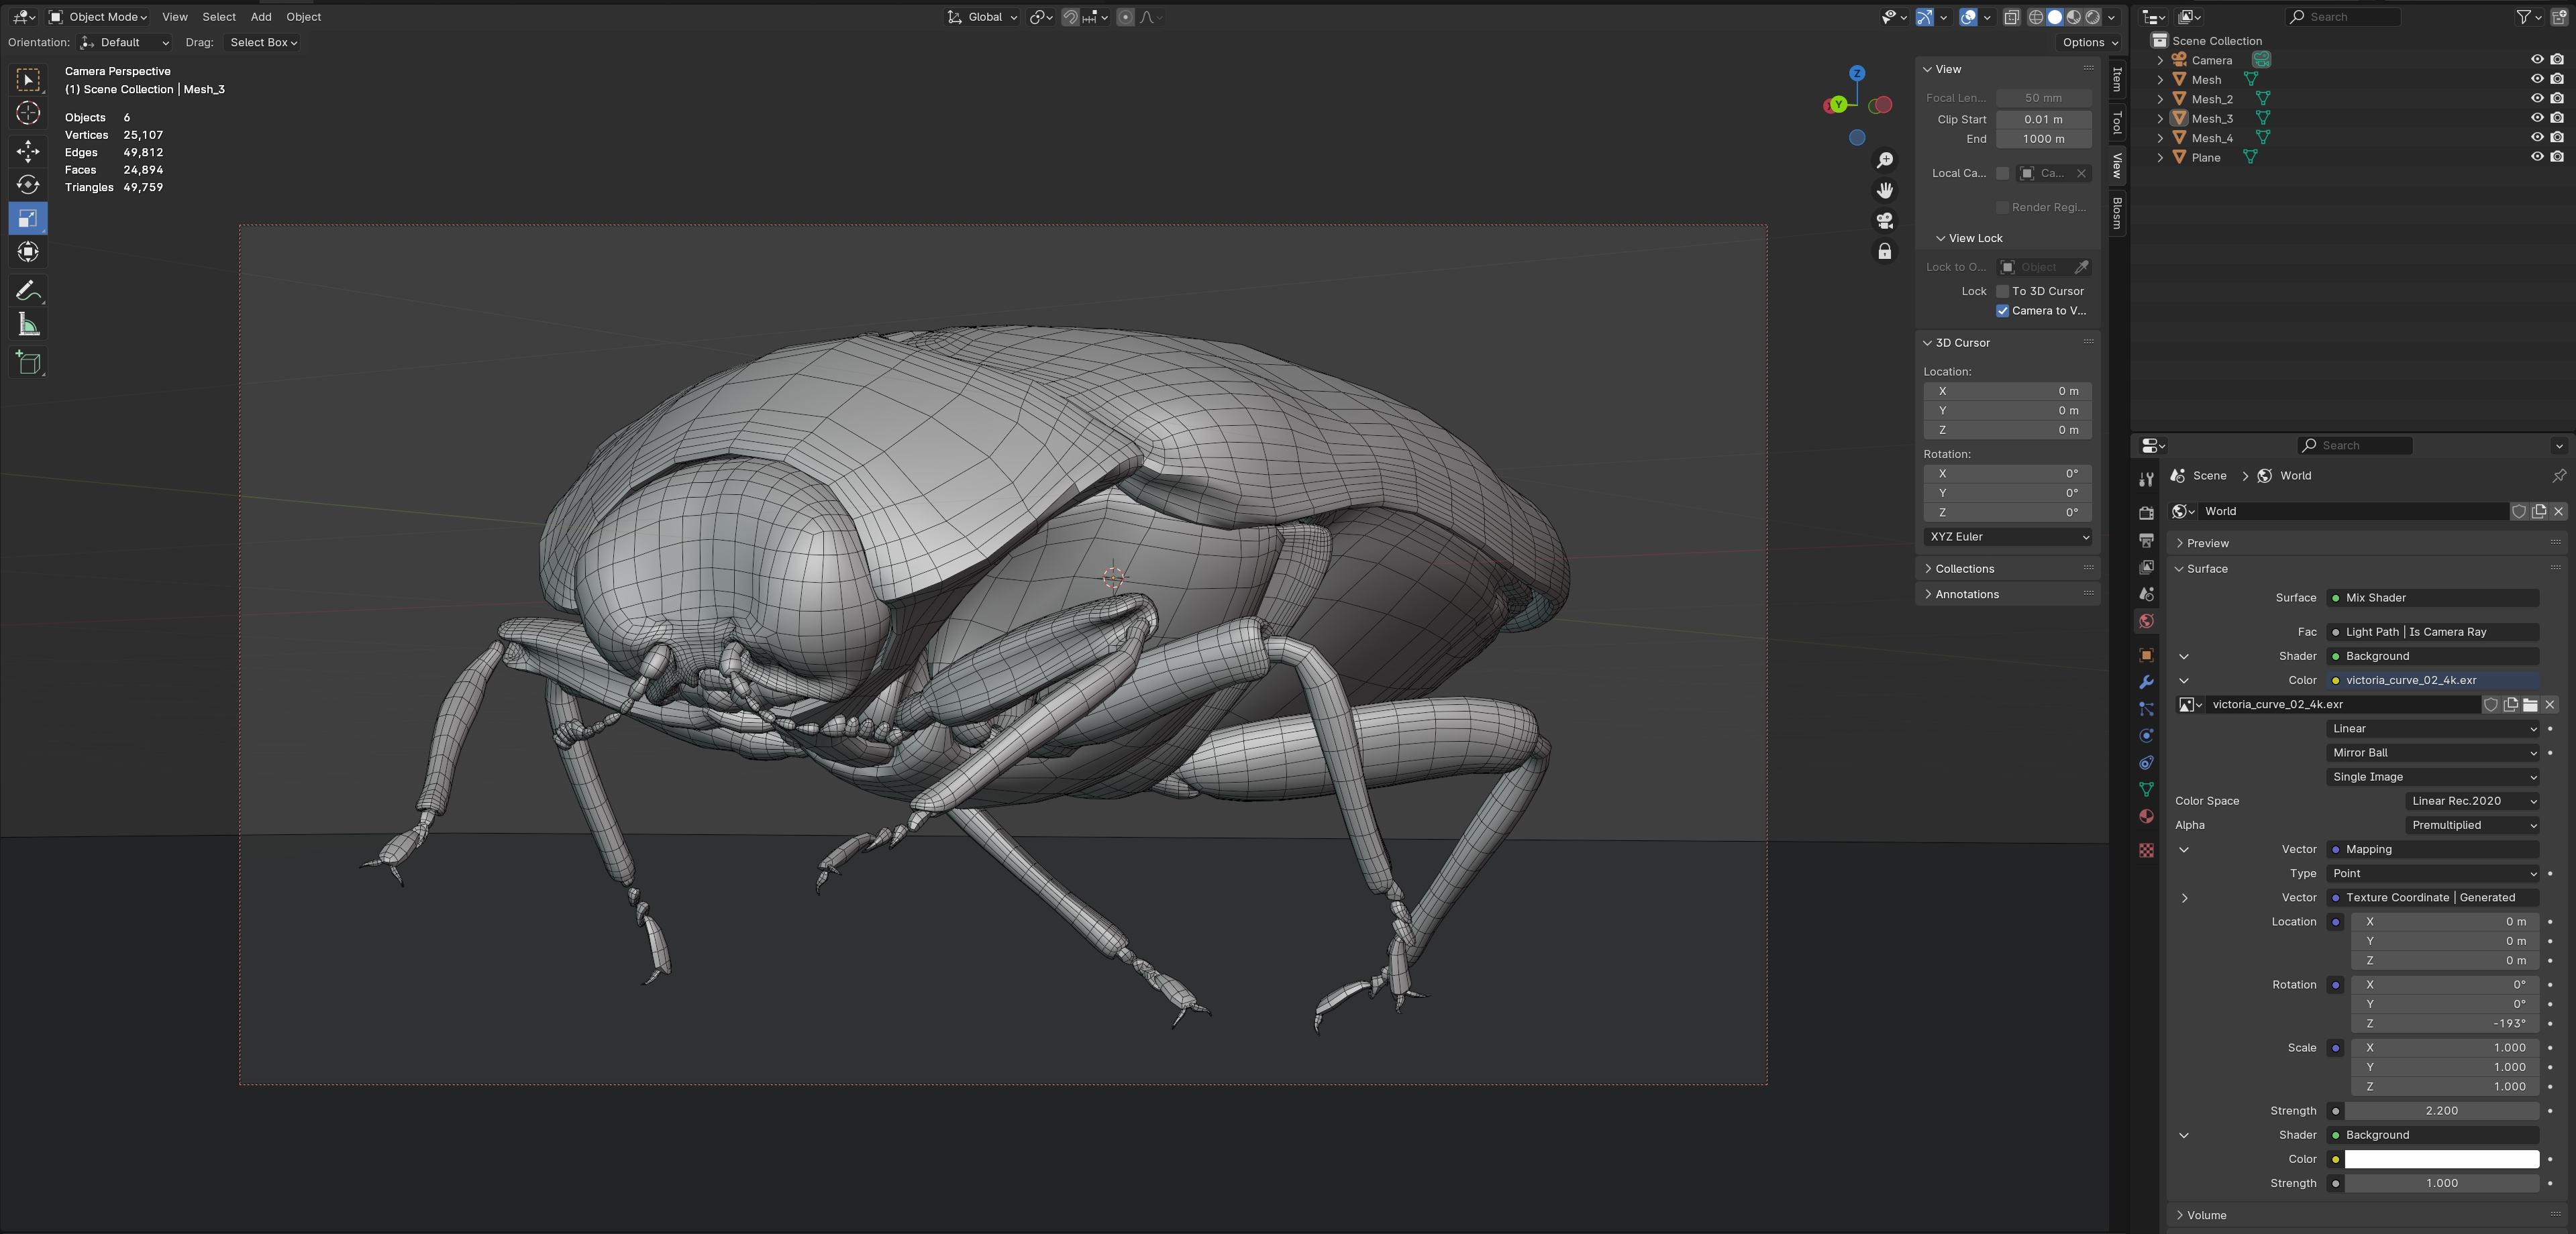The image size is (2576, 1234).
Task: Toggle camera view icon in viewport
Action: [1884, 221]
